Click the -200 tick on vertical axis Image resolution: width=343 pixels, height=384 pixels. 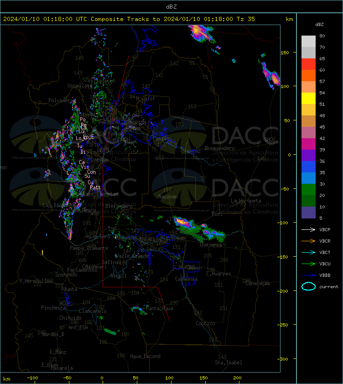pyautogui.click(x=284, y=291)
